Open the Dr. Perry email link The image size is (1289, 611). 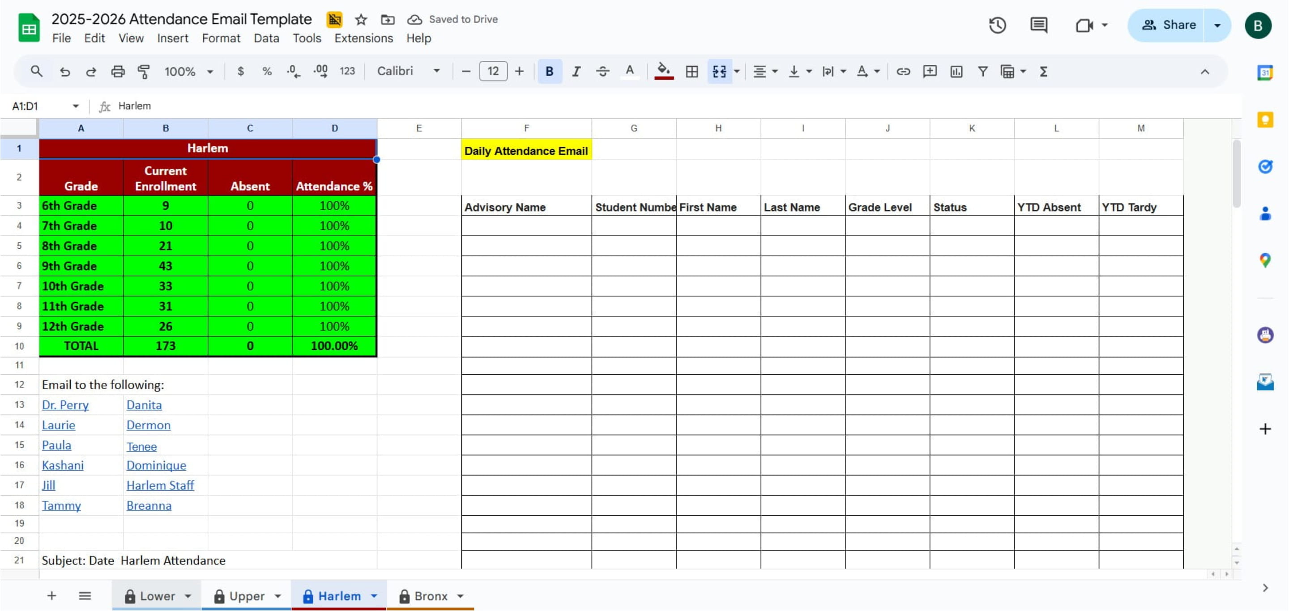pyautogui.click(x=65, y=405)
